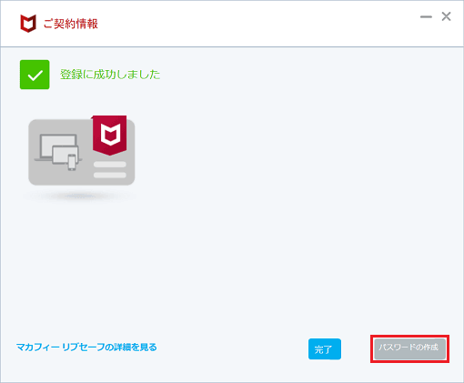This screenshot has height=383, width=464.
Task: Open マカフィー リブセーフの詳細を見る link
Action: tap(86, 347)
